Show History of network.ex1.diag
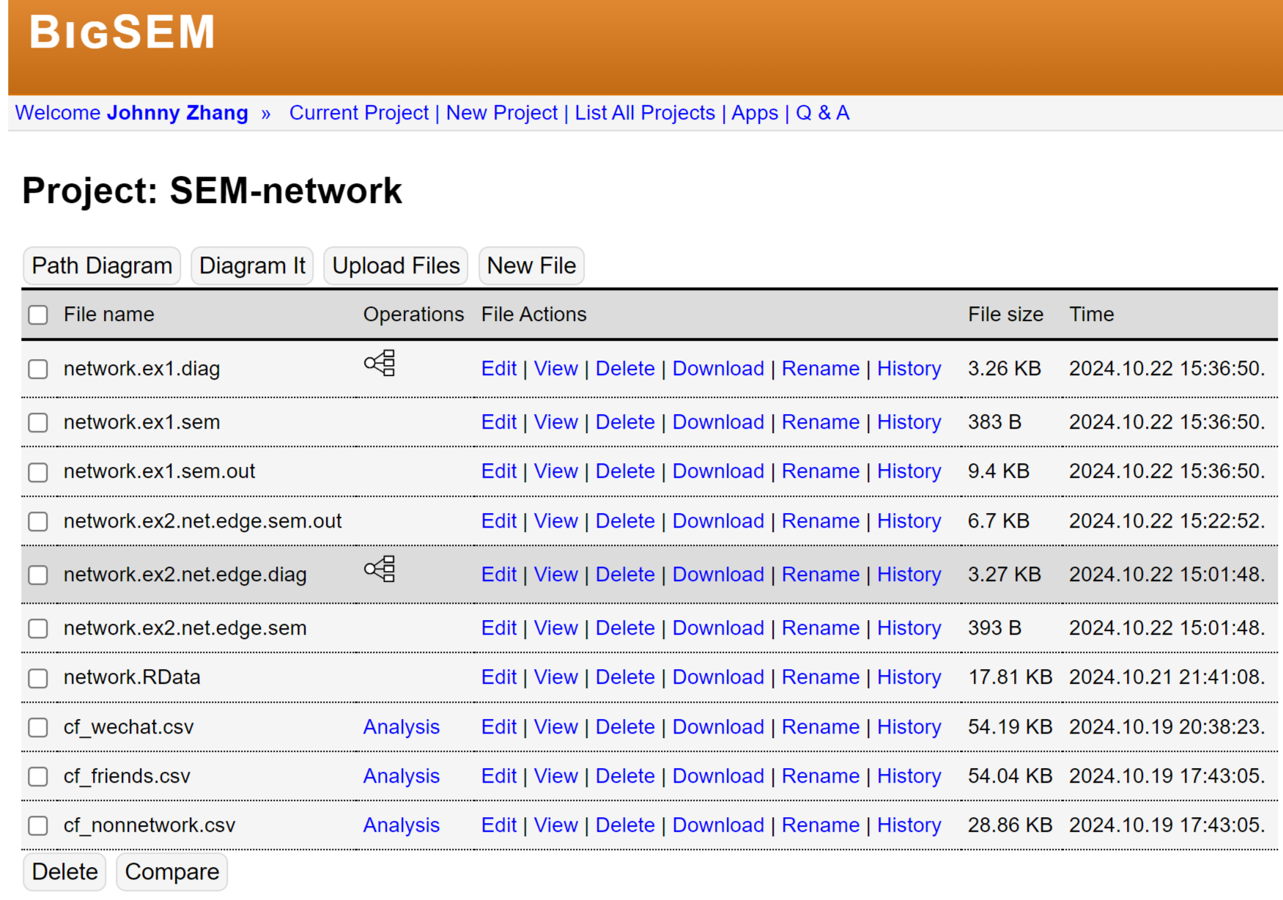 click(909, 368)
